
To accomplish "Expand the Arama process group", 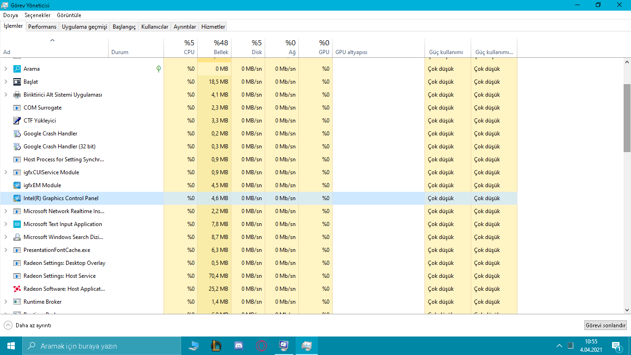I will pos(6,69).
